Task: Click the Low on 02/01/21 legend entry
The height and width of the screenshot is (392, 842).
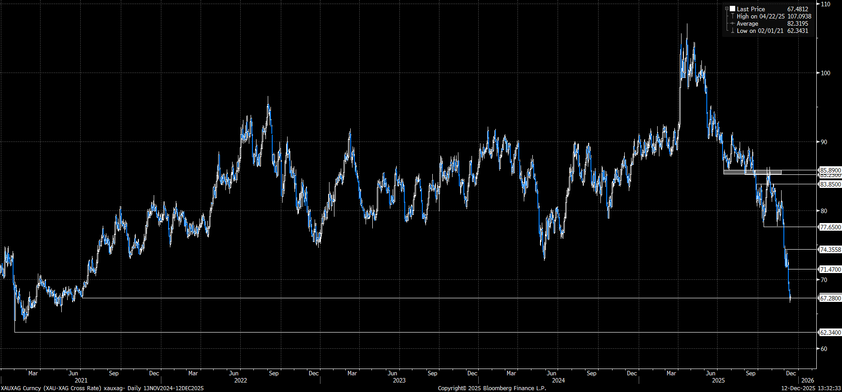Action: tap(760, 31)
